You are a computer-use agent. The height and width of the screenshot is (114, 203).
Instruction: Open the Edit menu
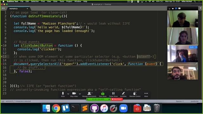click(27, 1)
